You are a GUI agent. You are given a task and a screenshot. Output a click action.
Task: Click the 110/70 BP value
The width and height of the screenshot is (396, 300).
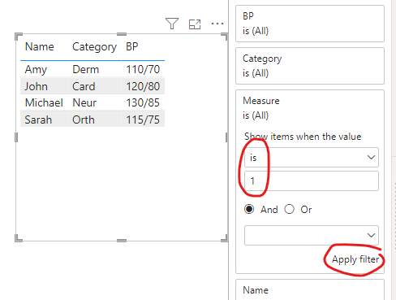coord(143,69)
